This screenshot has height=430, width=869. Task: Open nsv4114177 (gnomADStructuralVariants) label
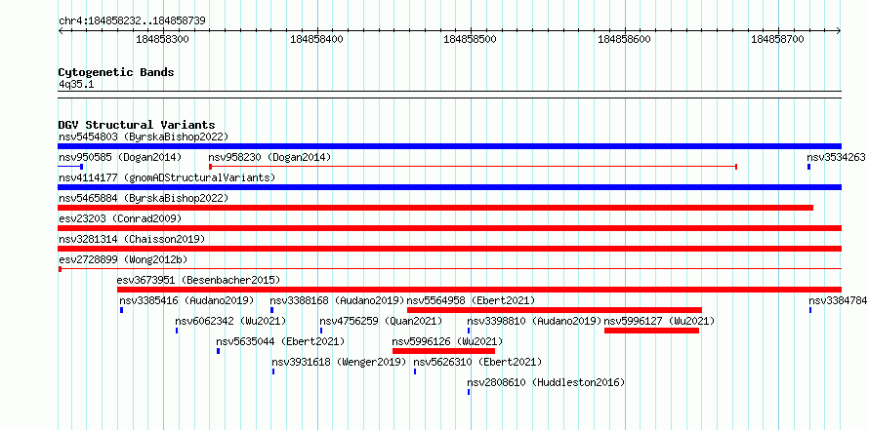[167, 177]
